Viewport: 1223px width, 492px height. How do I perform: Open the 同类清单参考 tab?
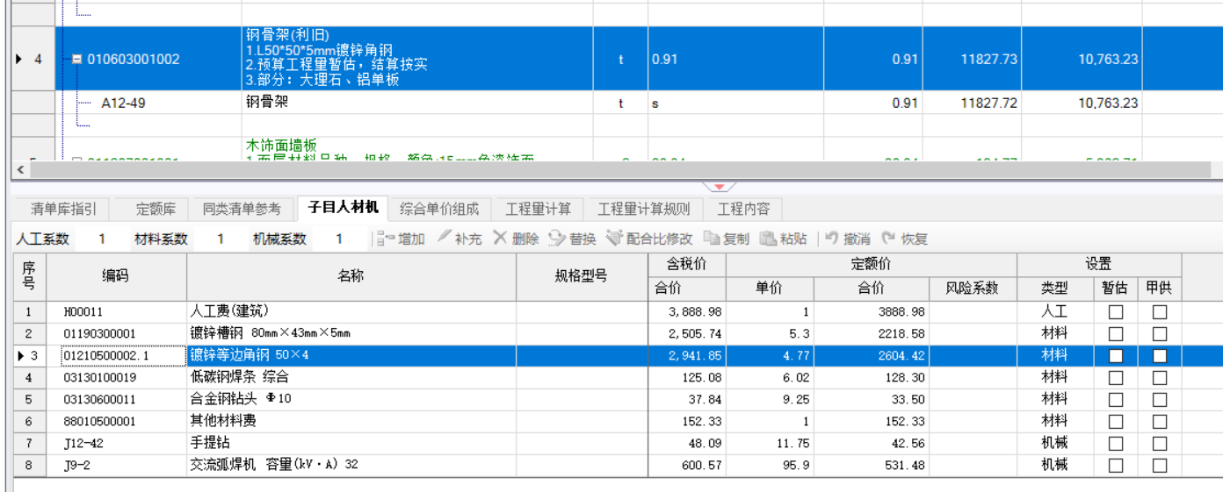(242, 209)
